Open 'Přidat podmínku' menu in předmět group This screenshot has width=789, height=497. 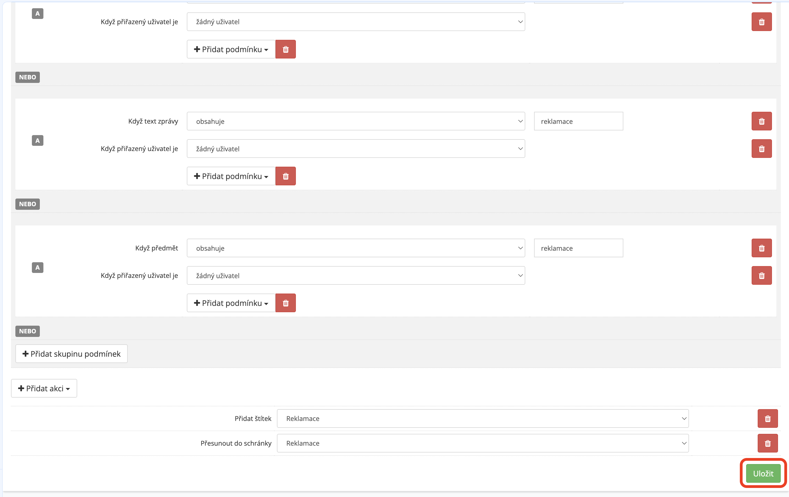231,303
